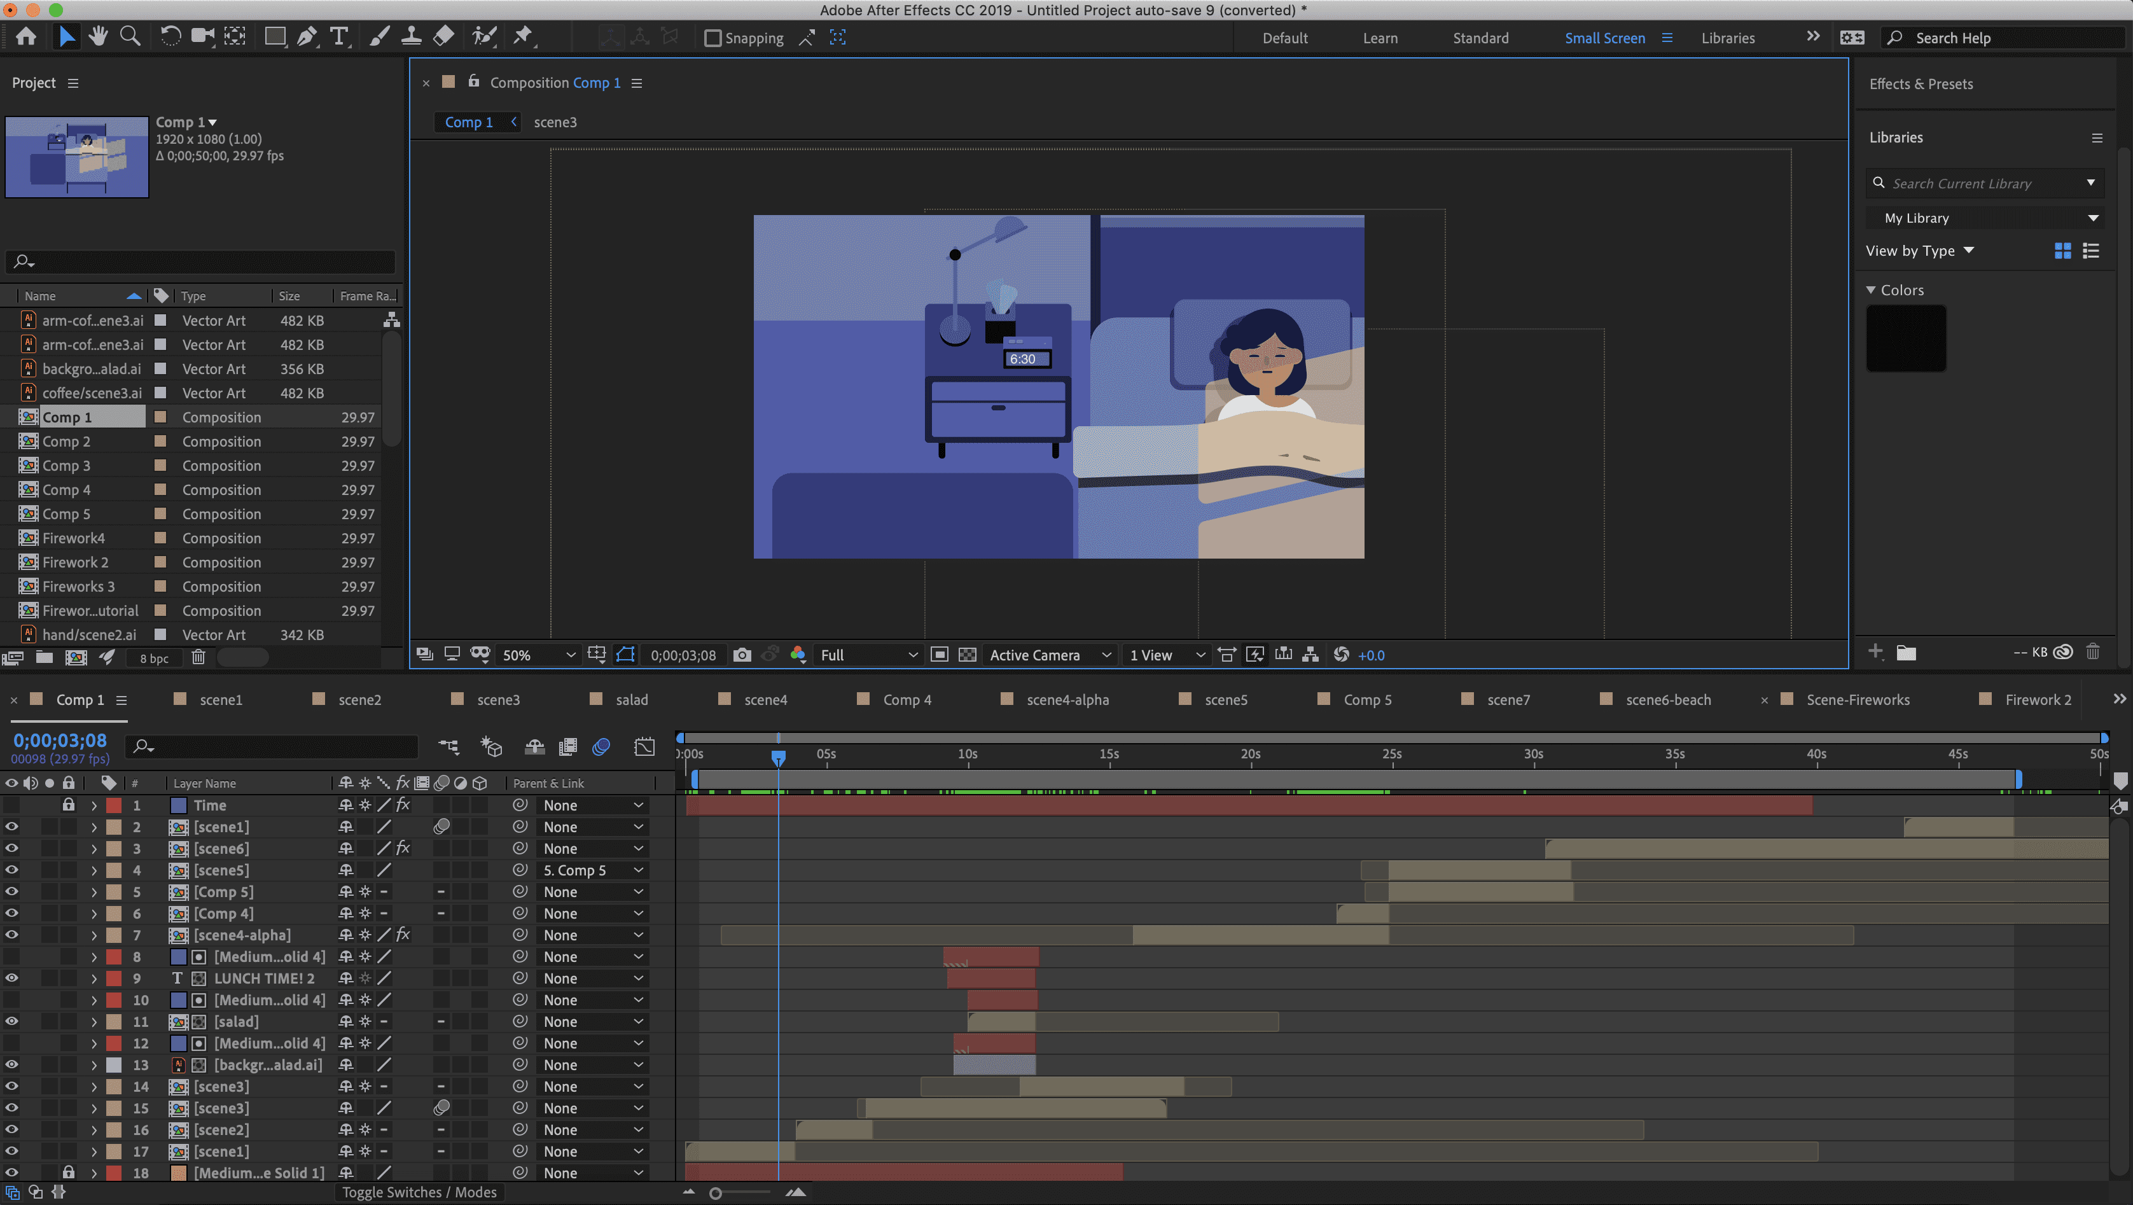Click the Puppet Pin tool
The image size is (2133, 1205).
[x=522, y=36]
